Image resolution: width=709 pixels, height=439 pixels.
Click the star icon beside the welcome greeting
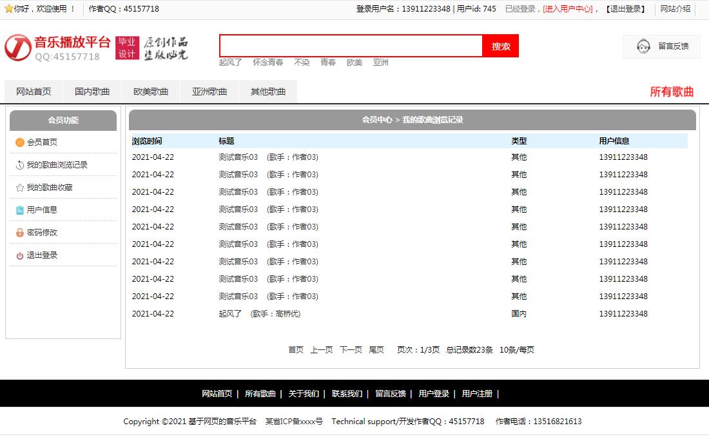coord(8,8)
